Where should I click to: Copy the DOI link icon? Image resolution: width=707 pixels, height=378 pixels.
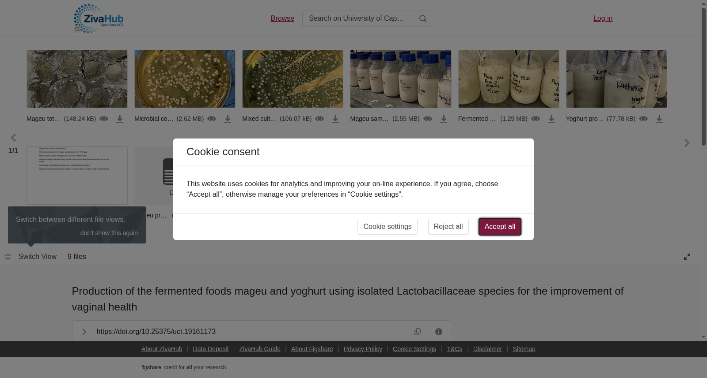(418, 332)
